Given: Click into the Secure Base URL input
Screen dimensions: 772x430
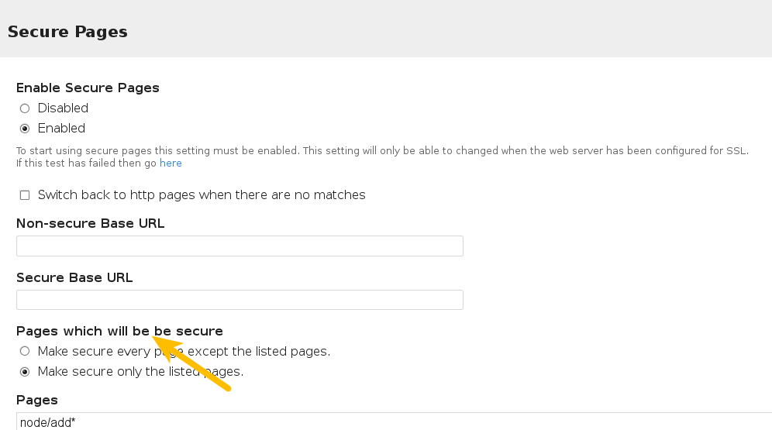Looking at the screenshot, I should (x=240, y=300).
